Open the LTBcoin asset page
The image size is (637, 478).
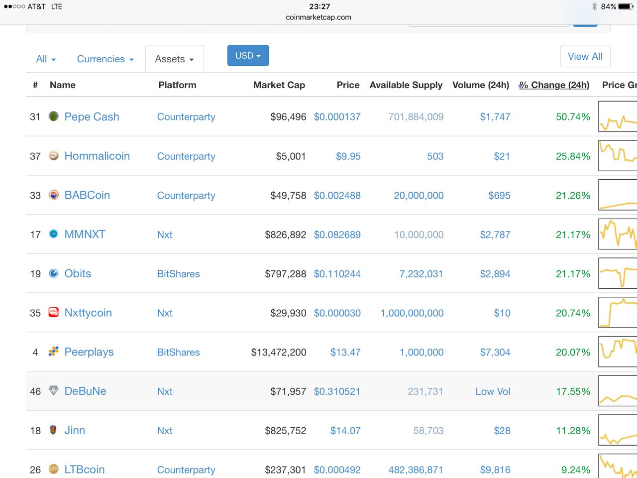pos(85,470)
